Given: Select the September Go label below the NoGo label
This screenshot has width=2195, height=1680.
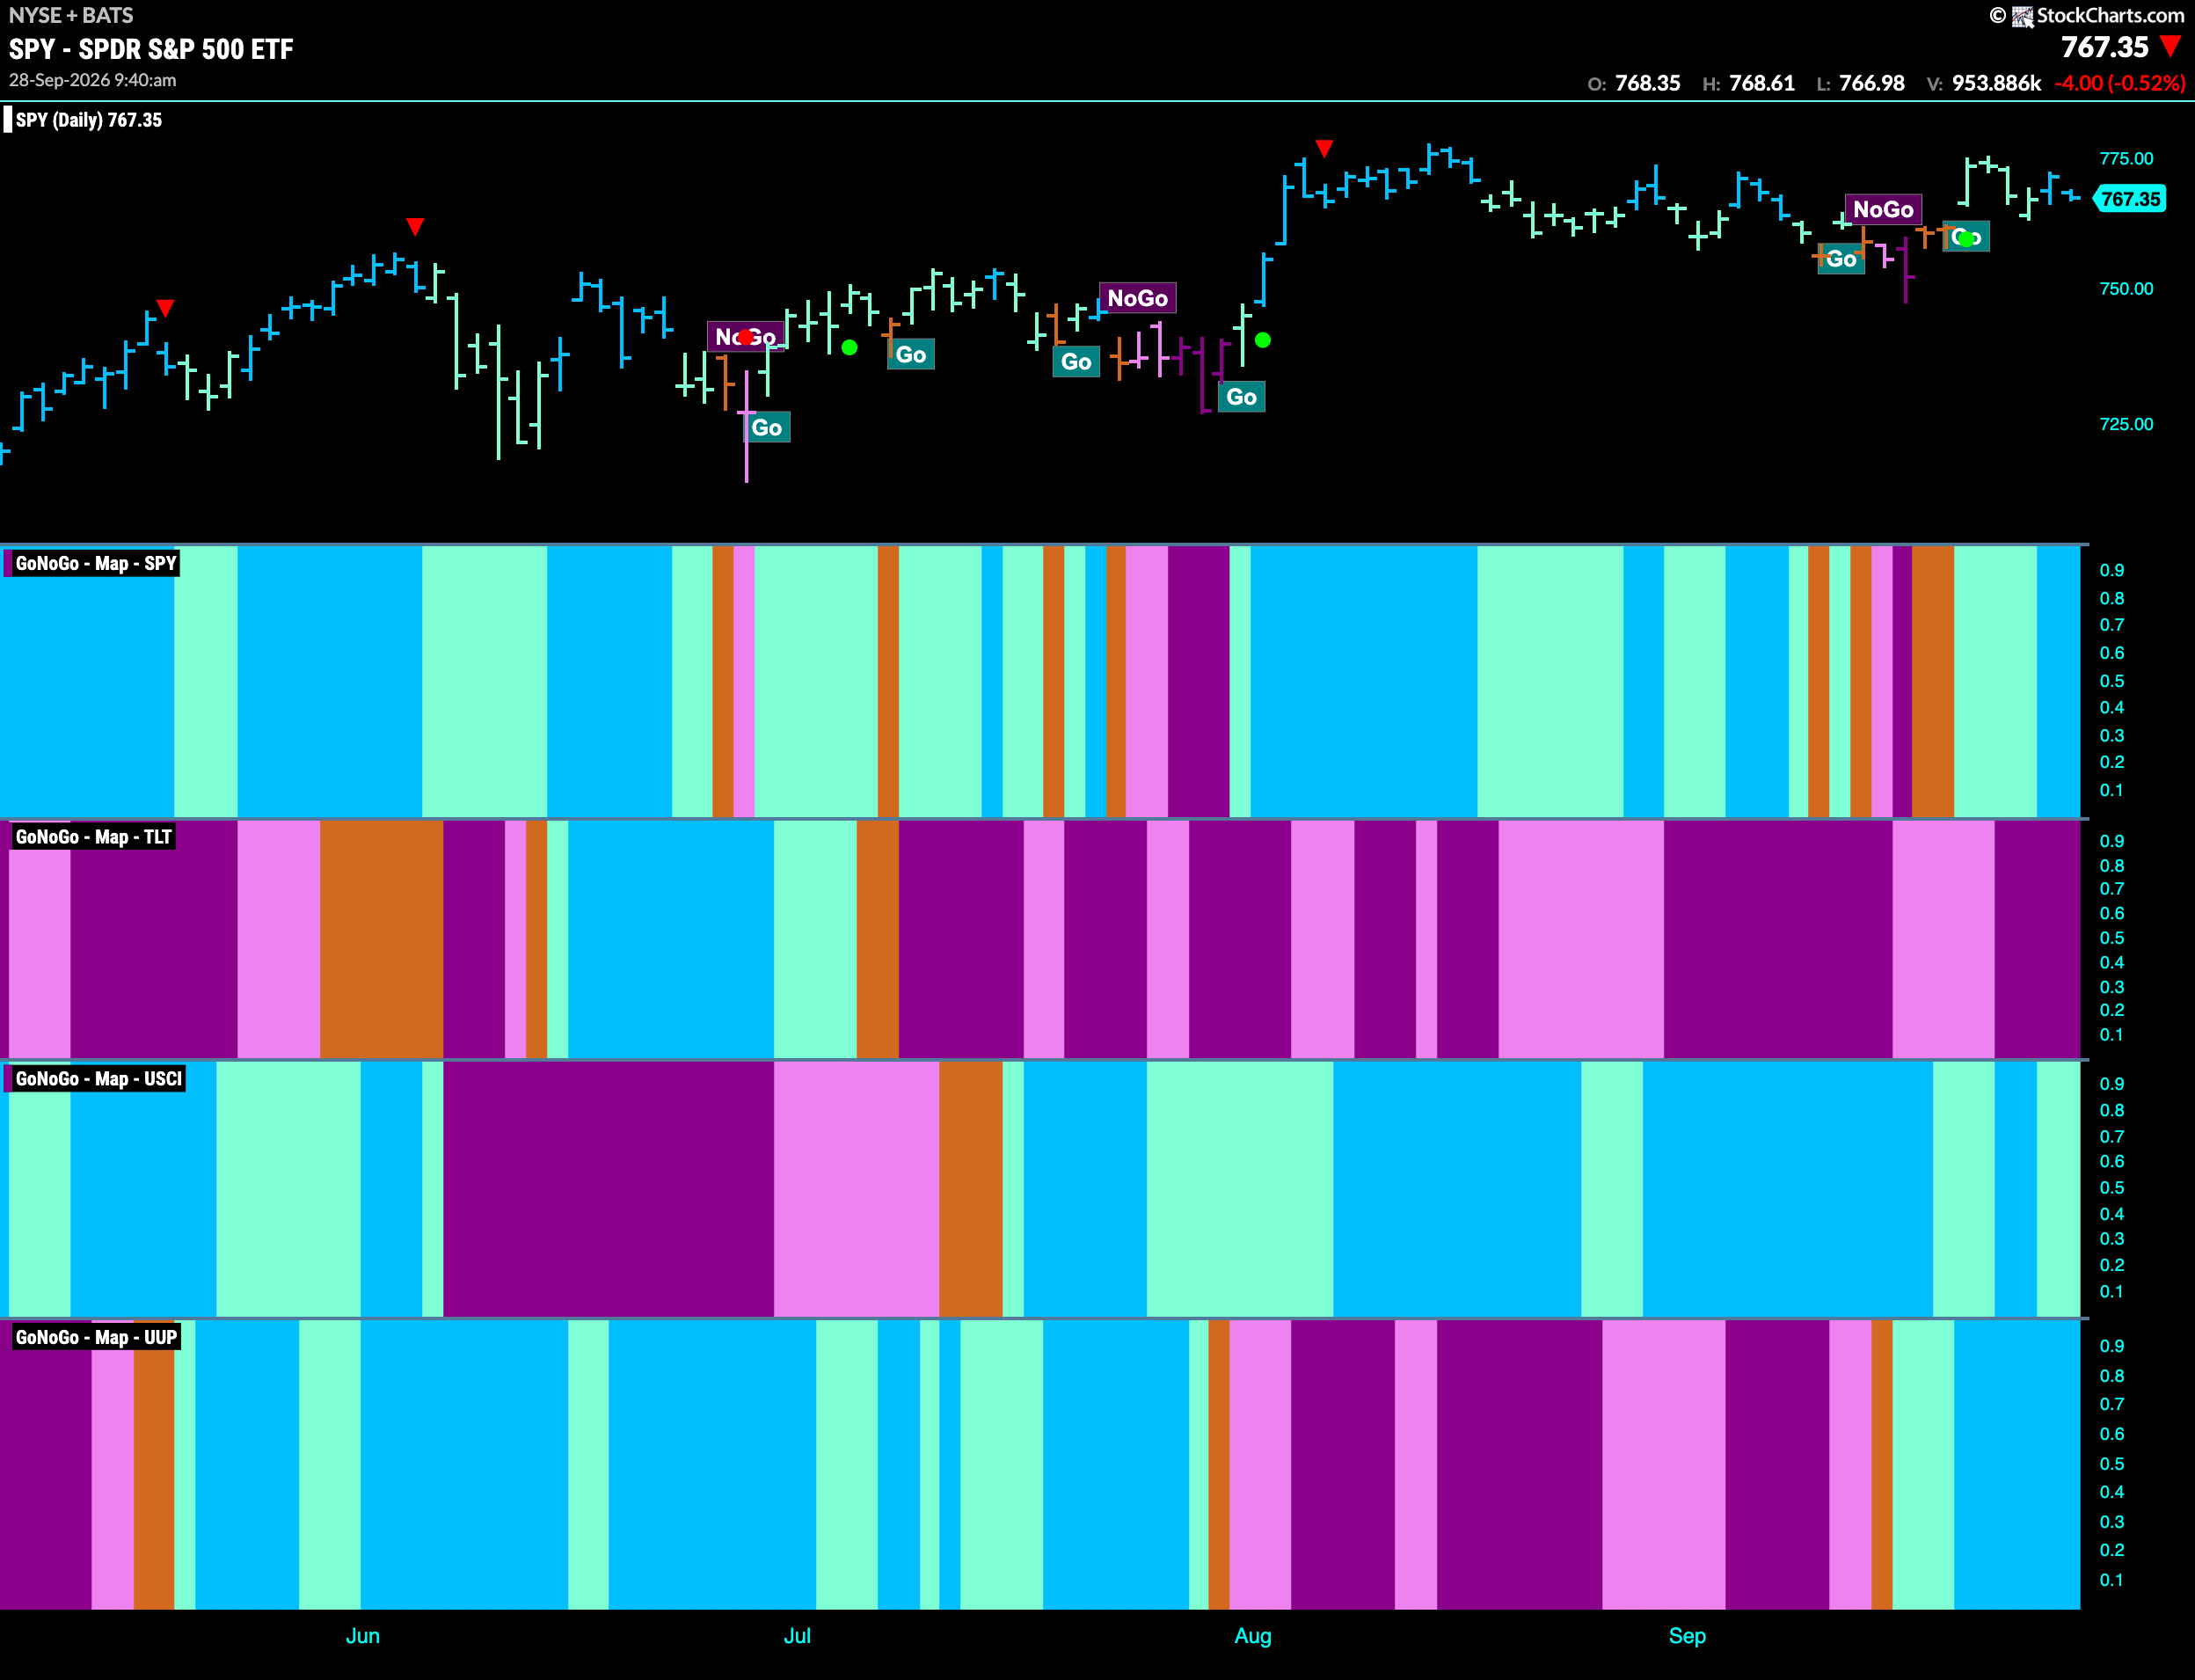Looking at the screenshot, I should [x=1841, y=259].
